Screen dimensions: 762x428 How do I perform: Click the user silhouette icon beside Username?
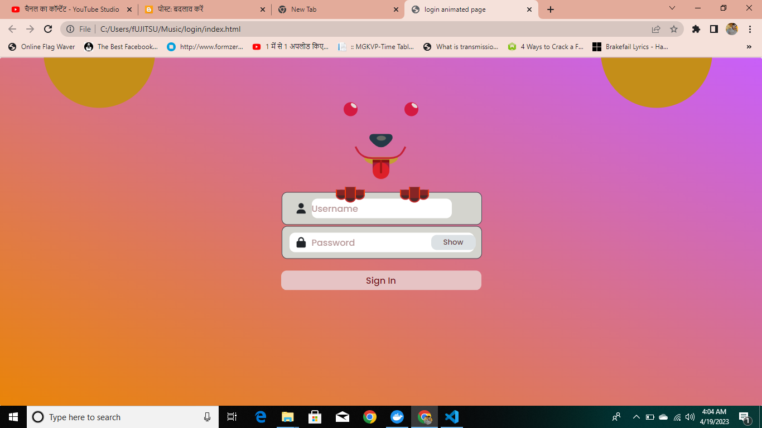301,208
